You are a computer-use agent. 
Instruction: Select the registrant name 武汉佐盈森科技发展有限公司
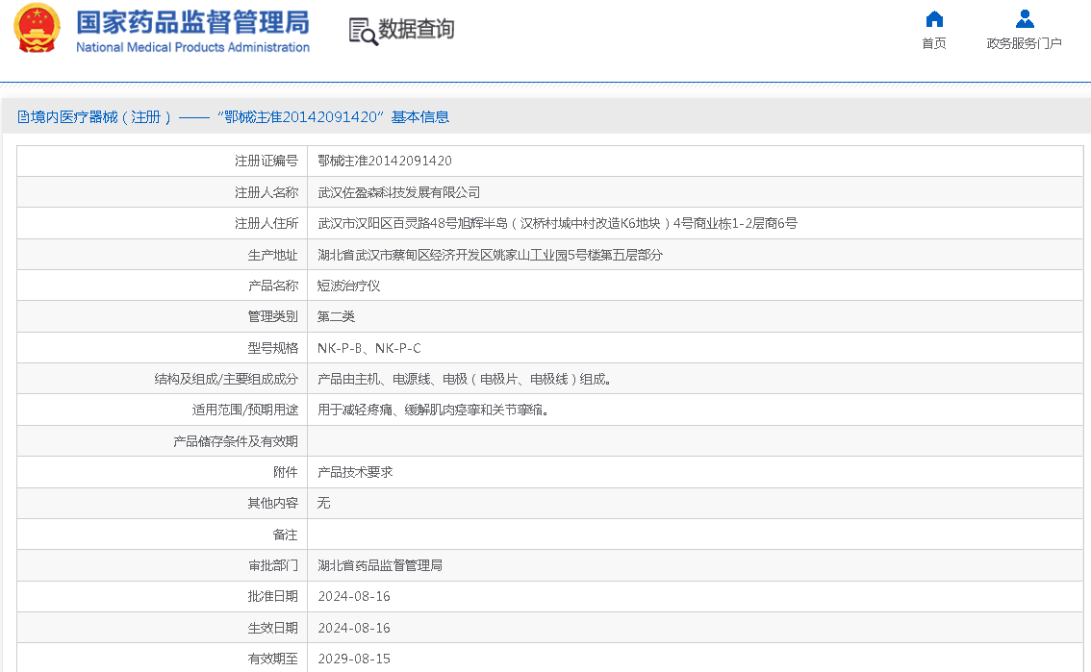click(x=398, y=192)
